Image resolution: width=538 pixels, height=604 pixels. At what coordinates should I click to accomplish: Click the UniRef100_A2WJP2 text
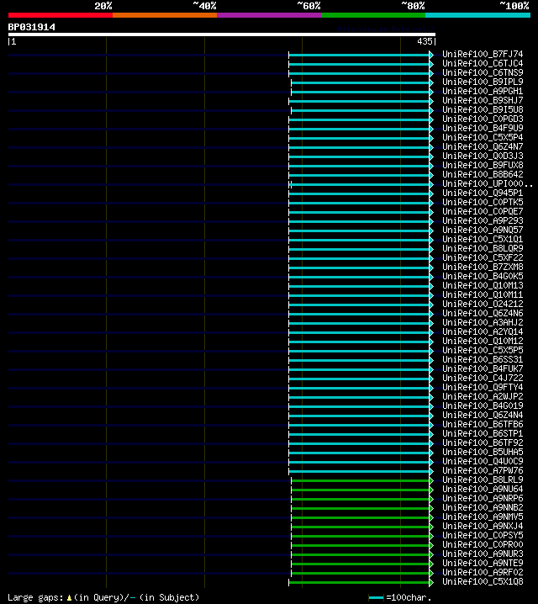coord(483,396)
